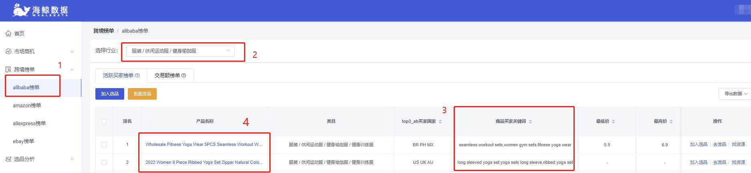The image size is (751, 173).
Task: Open aliexpress榜单 in the sidebar
Action: tap(40, 123)
